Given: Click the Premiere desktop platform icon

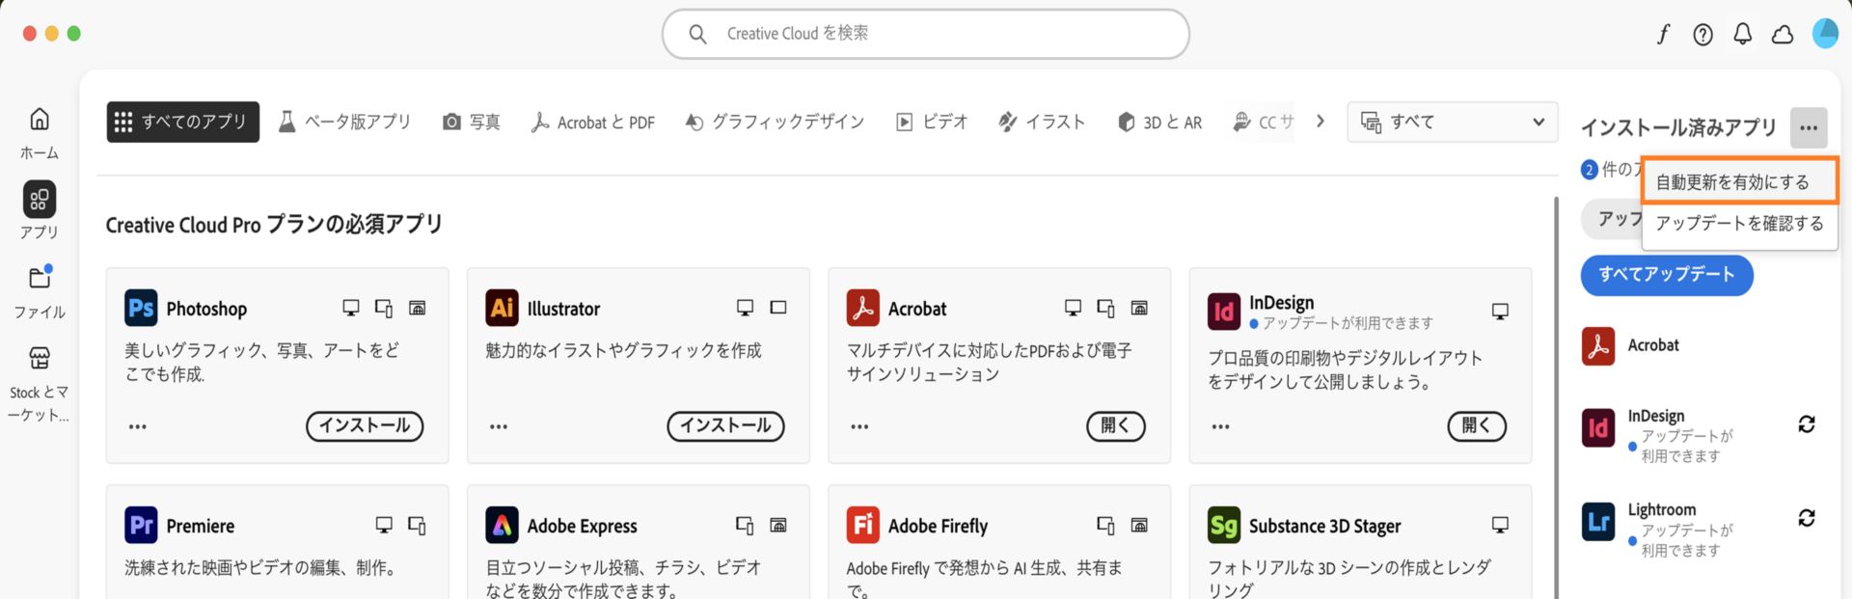Looking at the screenshot, I should coord(384,525).
